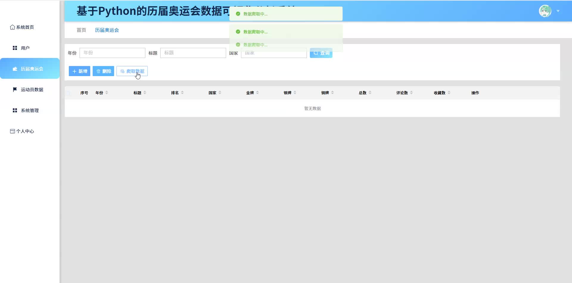Focus the 国家 search input

274,53
